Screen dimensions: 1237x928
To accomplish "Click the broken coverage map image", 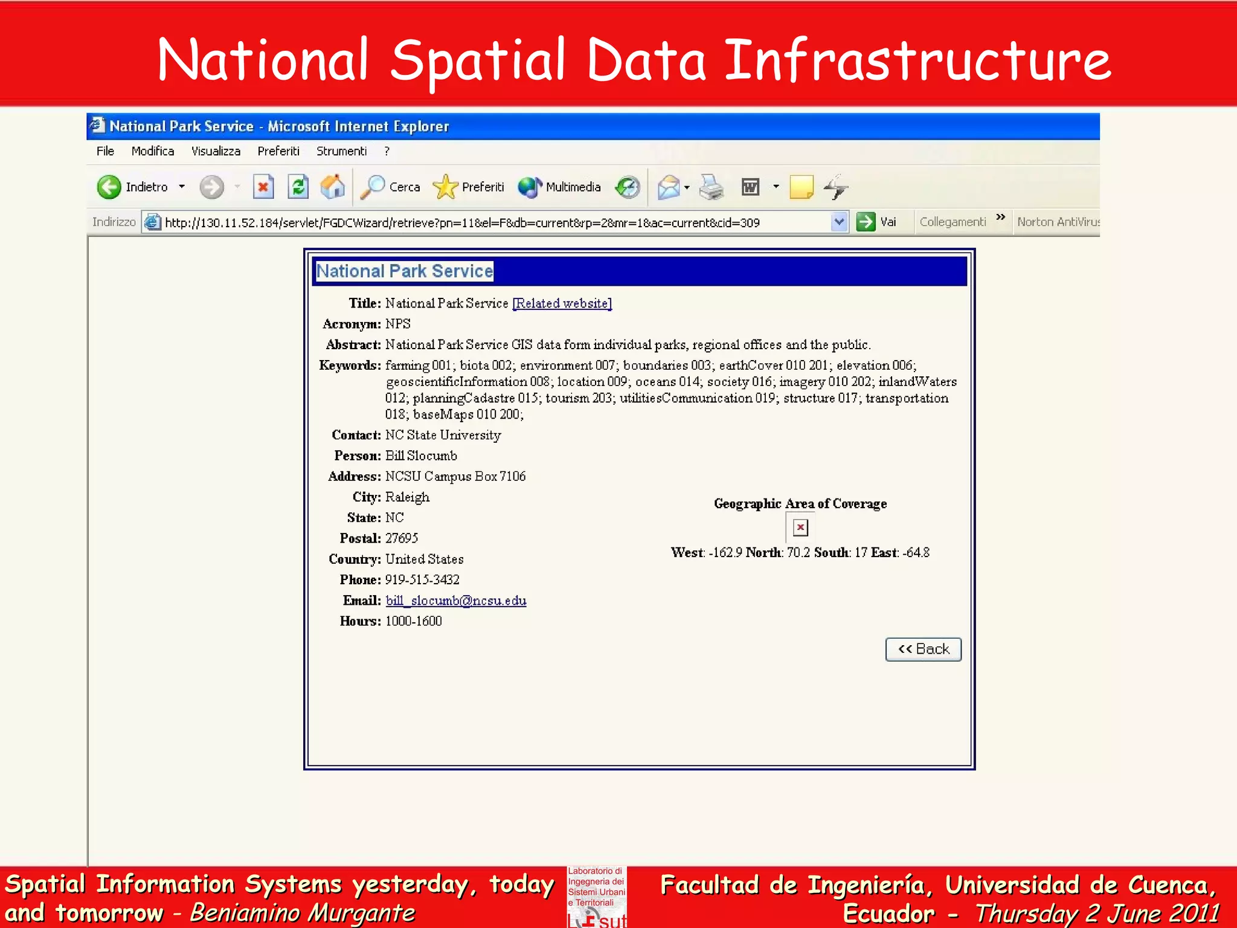I will click(x=800, y=527).
